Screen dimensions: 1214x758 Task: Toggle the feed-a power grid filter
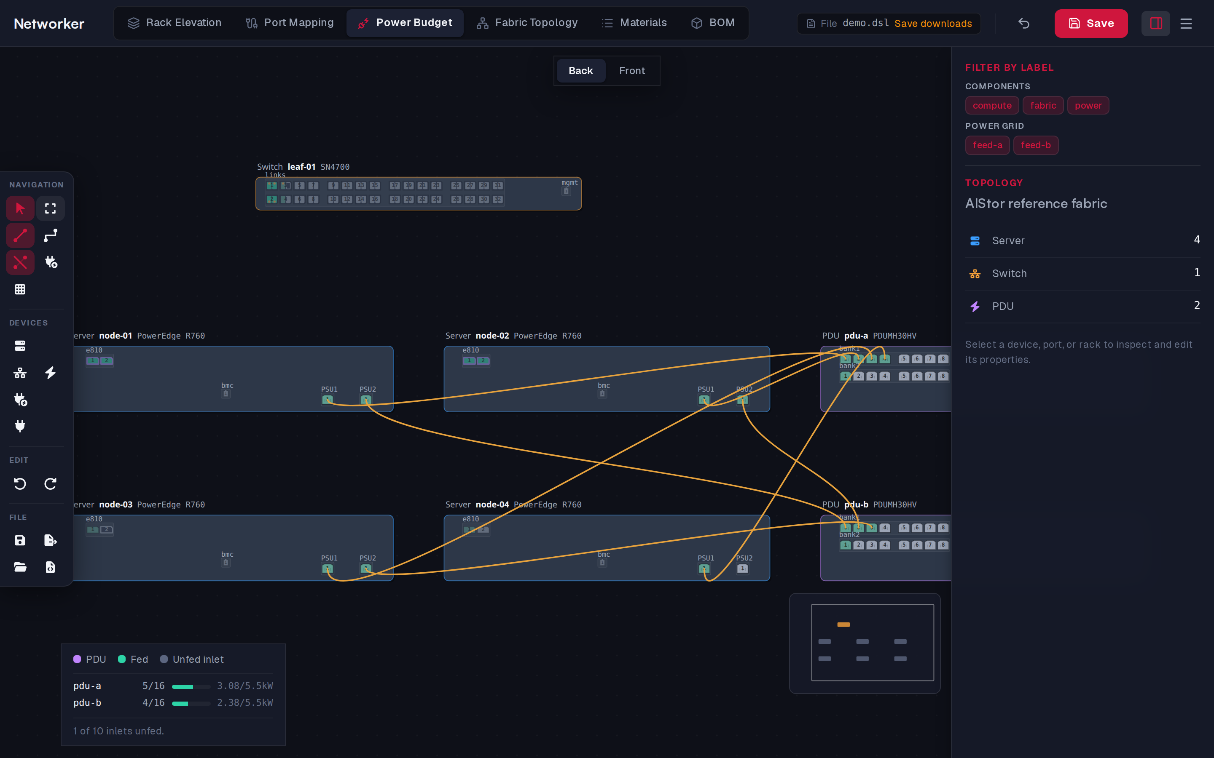(x=987, y=145)
